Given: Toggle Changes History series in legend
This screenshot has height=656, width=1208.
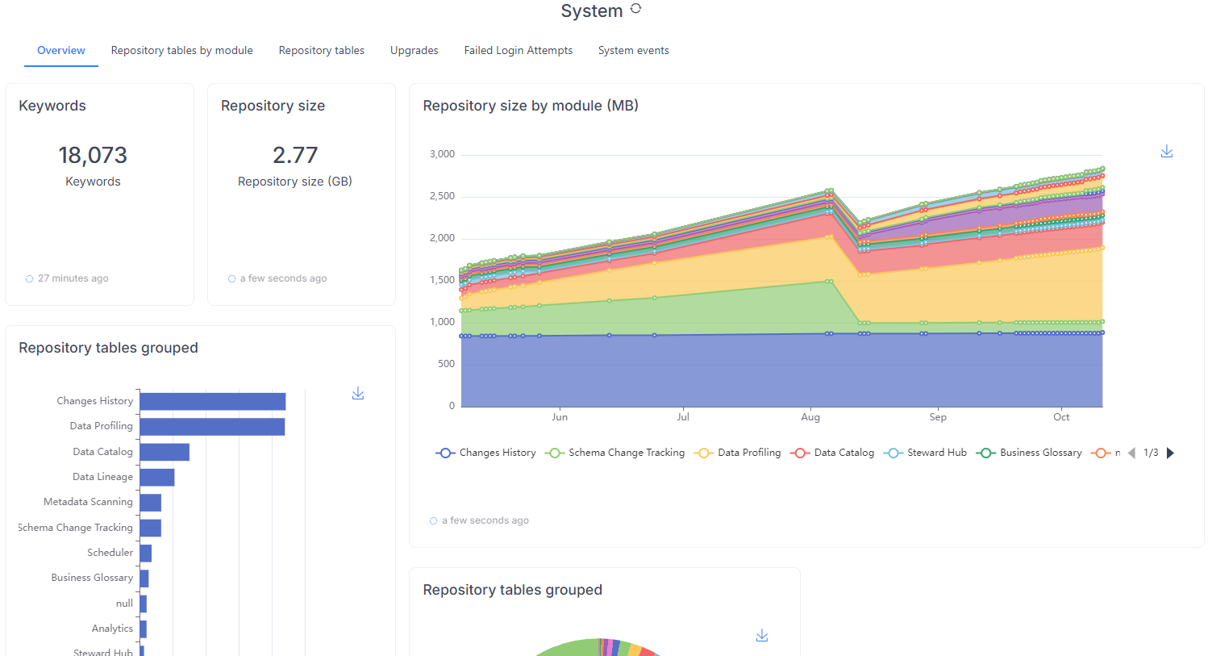Looking at the screenshot, I should pyautogui.click(x=485, y=453).
